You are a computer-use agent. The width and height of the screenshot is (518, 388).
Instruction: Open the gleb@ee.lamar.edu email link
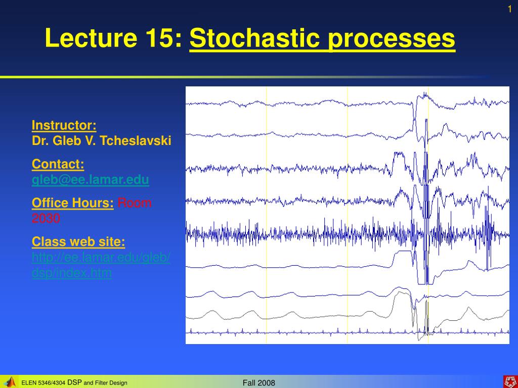(x=90, y=180)
